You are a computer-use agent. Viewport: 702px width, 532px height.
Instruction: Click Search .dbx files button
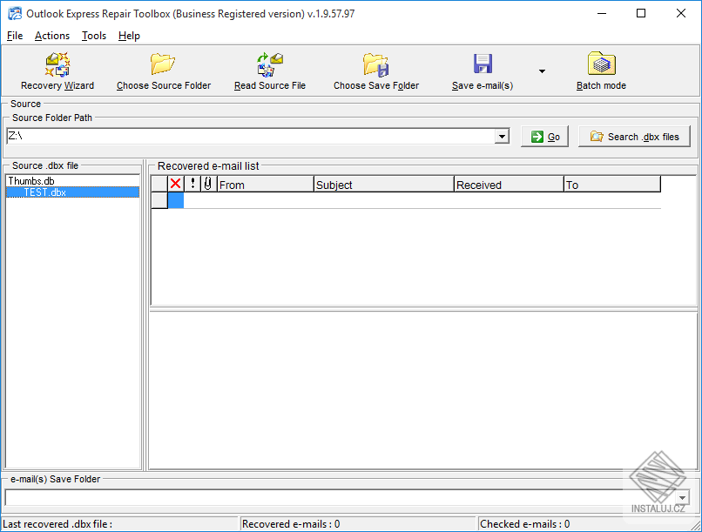(x=634, y=137)
